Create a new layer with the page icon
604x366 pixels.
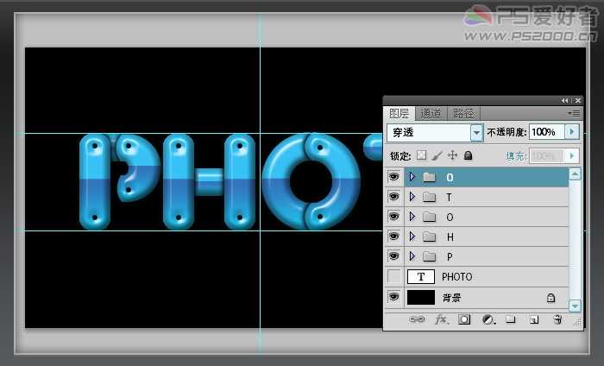[x=534, y=319]
